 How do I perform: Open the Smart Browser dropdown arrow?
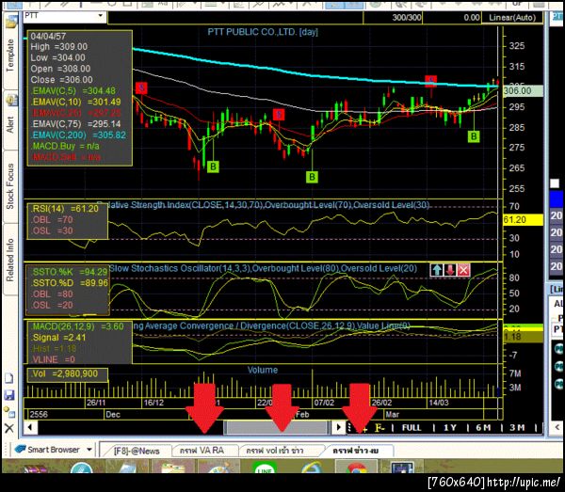(x=89, y=450)
